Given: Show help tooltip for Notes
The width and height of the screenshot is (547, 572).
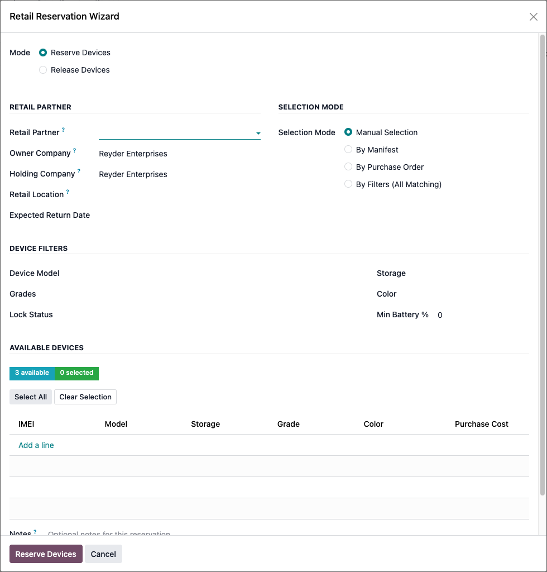Looking at the screenshot, I should 35,532.
